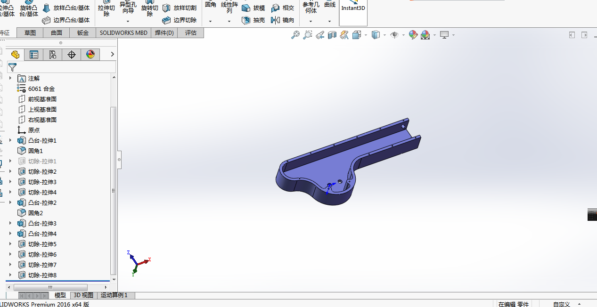The width and height of the screenshot is (597, 307).
Task: Switch to SOLIDWORKS MBD tab
Action: click(123, 32)
